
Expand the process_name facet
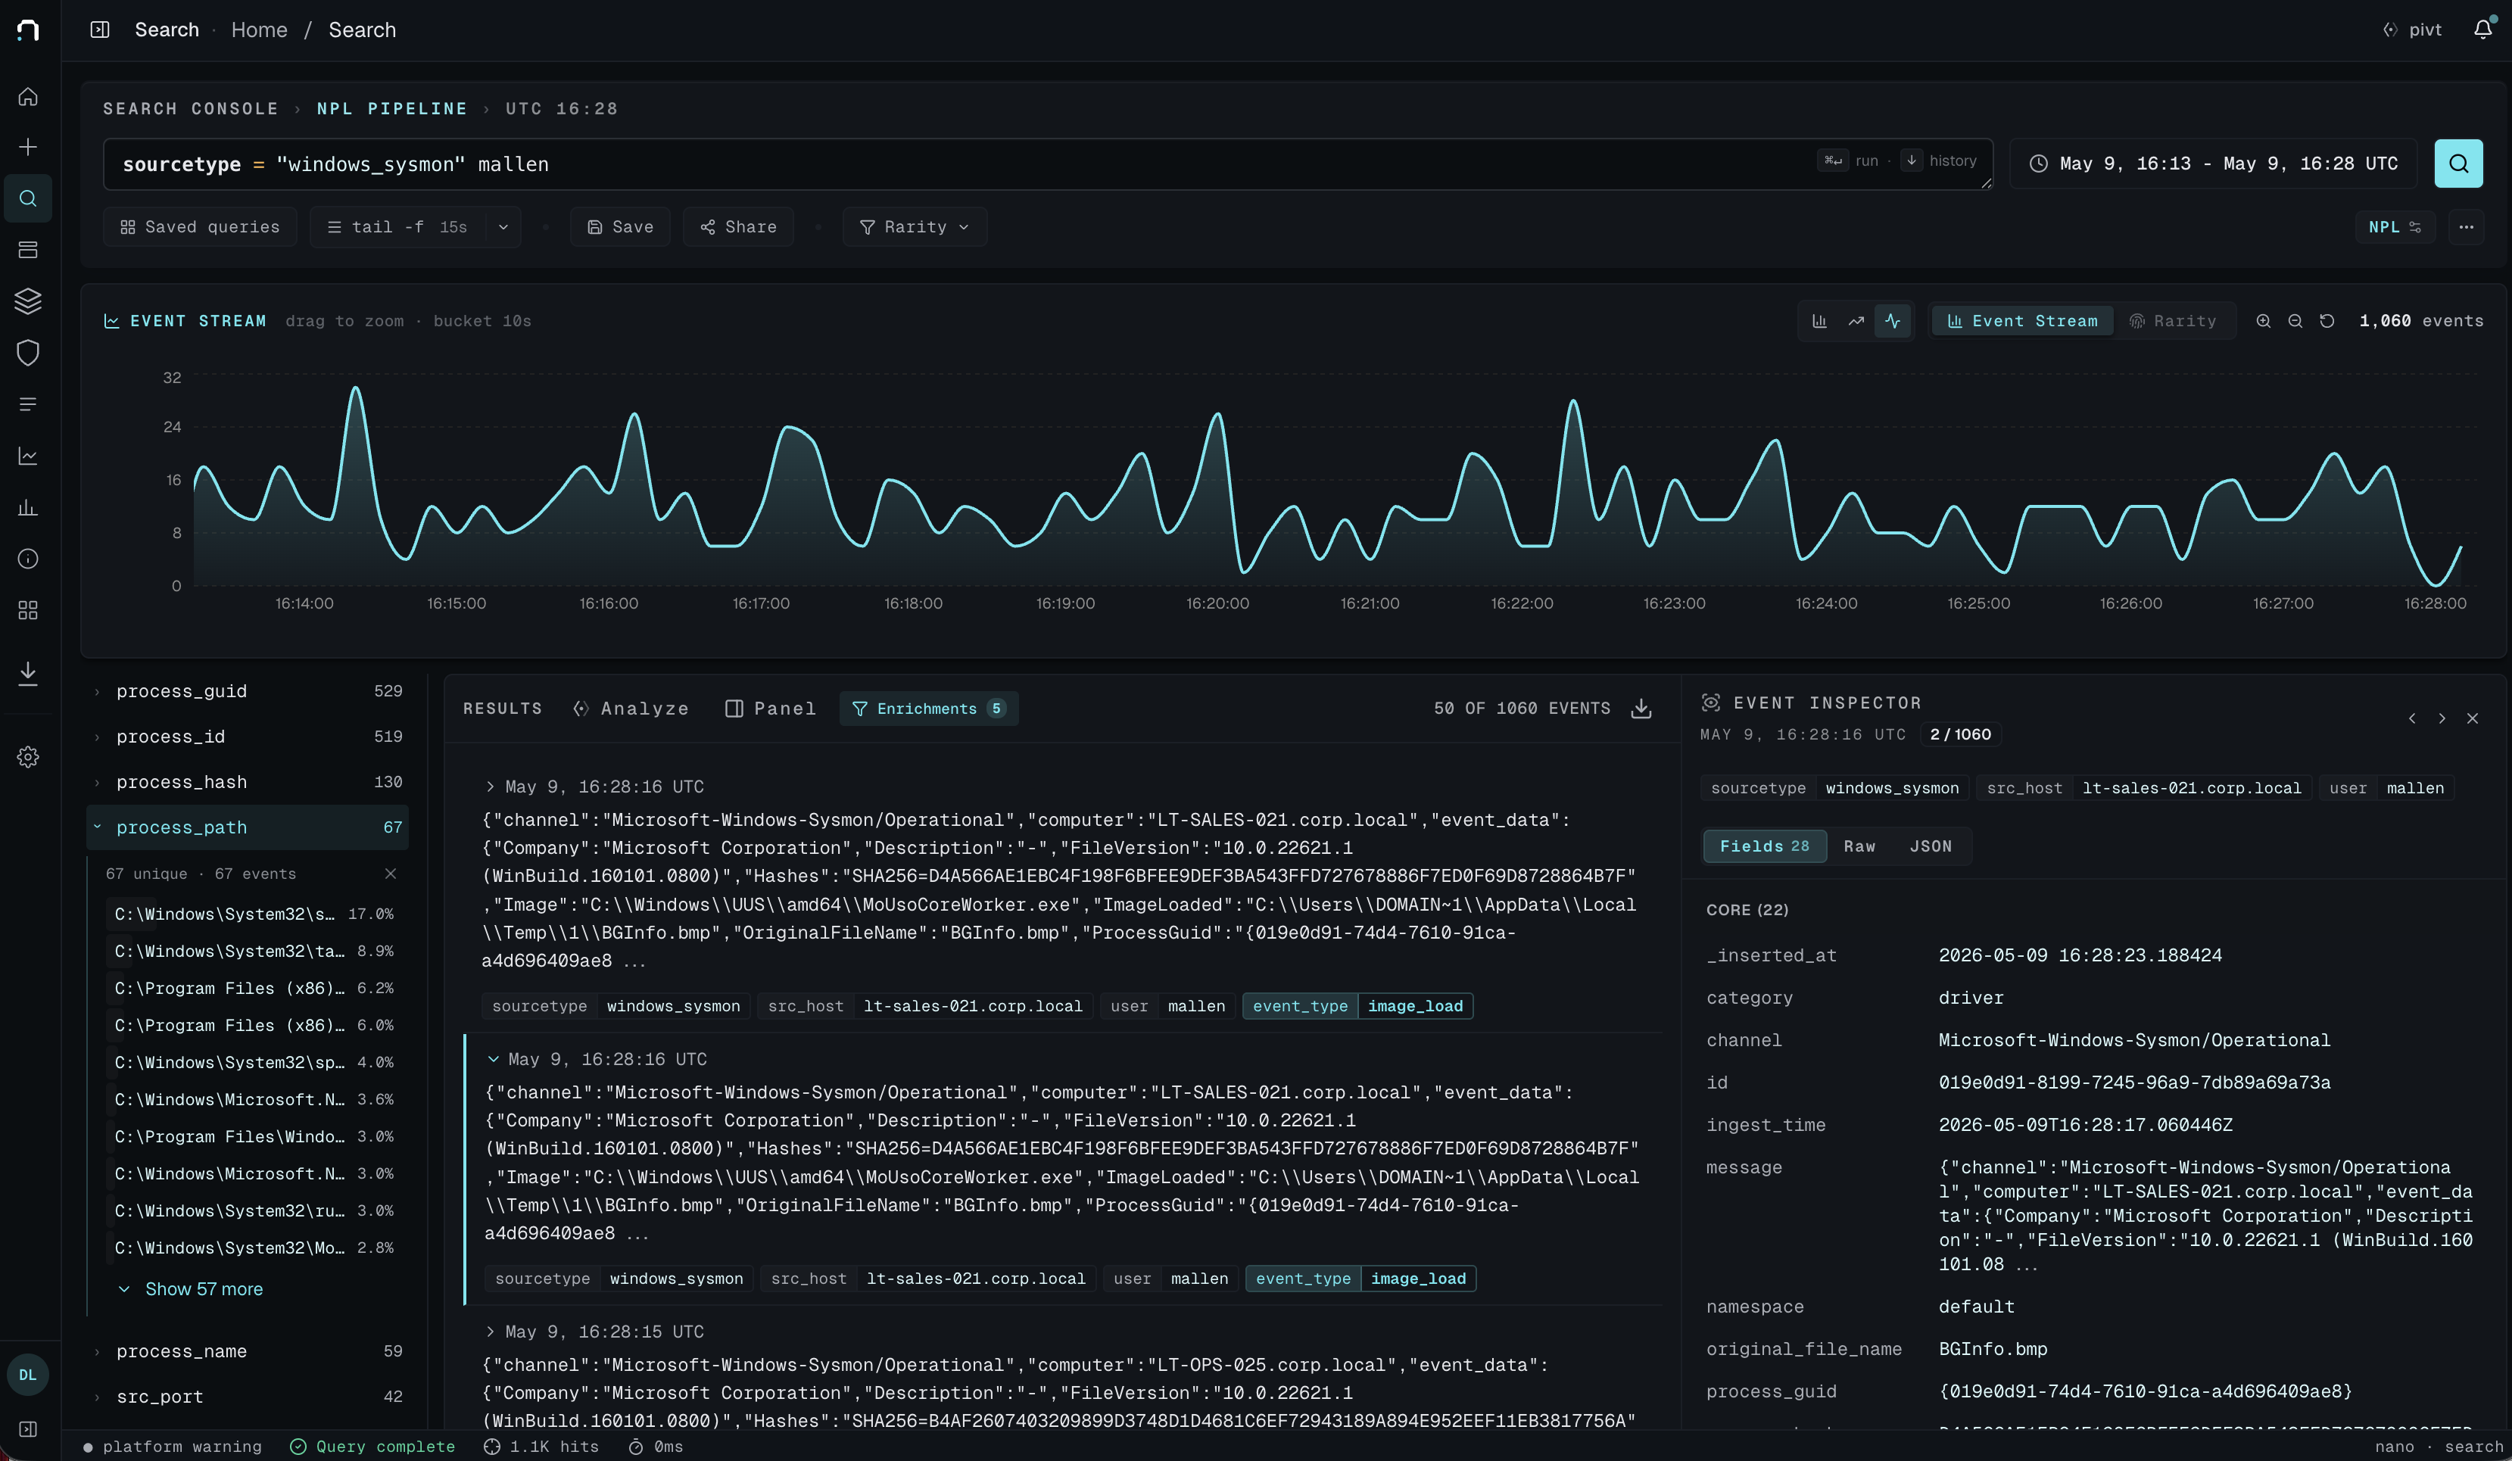(x=249, y=1351)
